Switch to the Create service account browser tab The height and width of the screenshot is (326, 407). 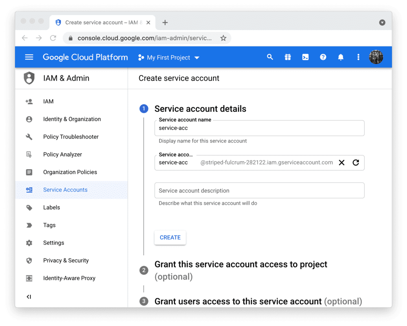[102, 22]
